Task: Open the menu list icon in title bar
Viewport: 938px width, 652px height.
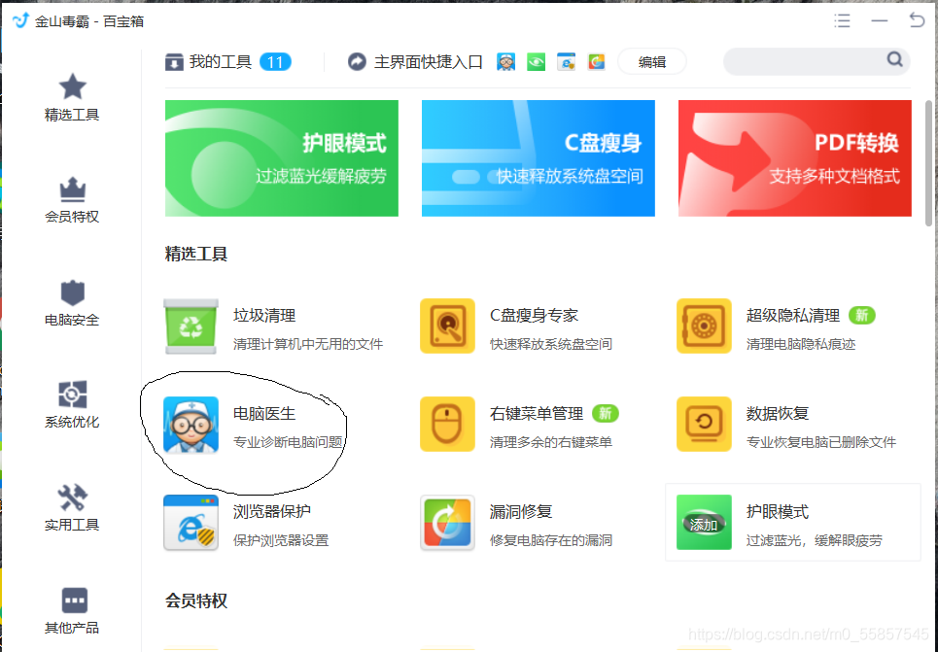Action: click(x=843, y=21)
